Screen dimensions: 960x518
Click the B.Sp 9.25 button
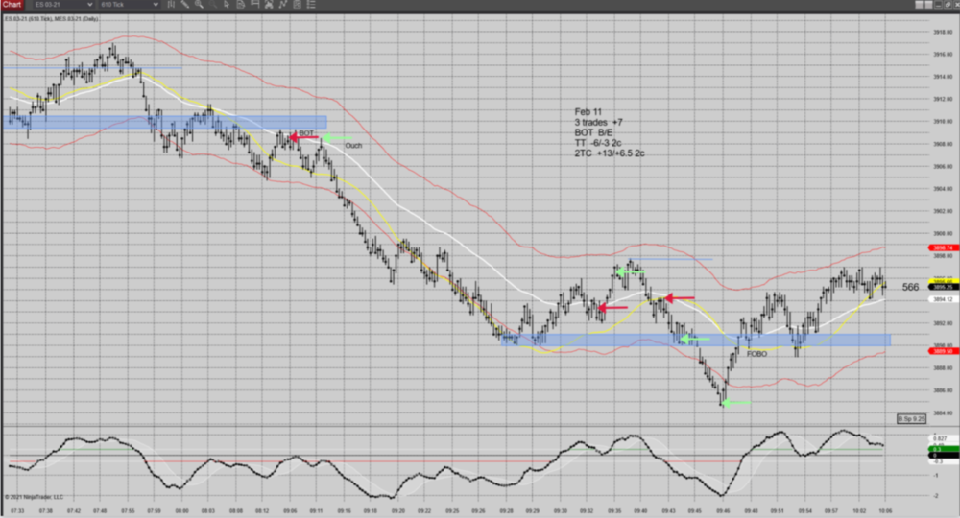pos(910,418)
